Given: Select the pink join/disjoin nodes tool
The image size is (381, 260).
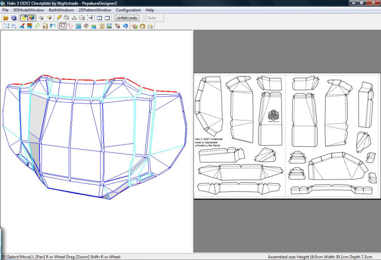Looking at the screenshot, I should click(x=71, y=26).
